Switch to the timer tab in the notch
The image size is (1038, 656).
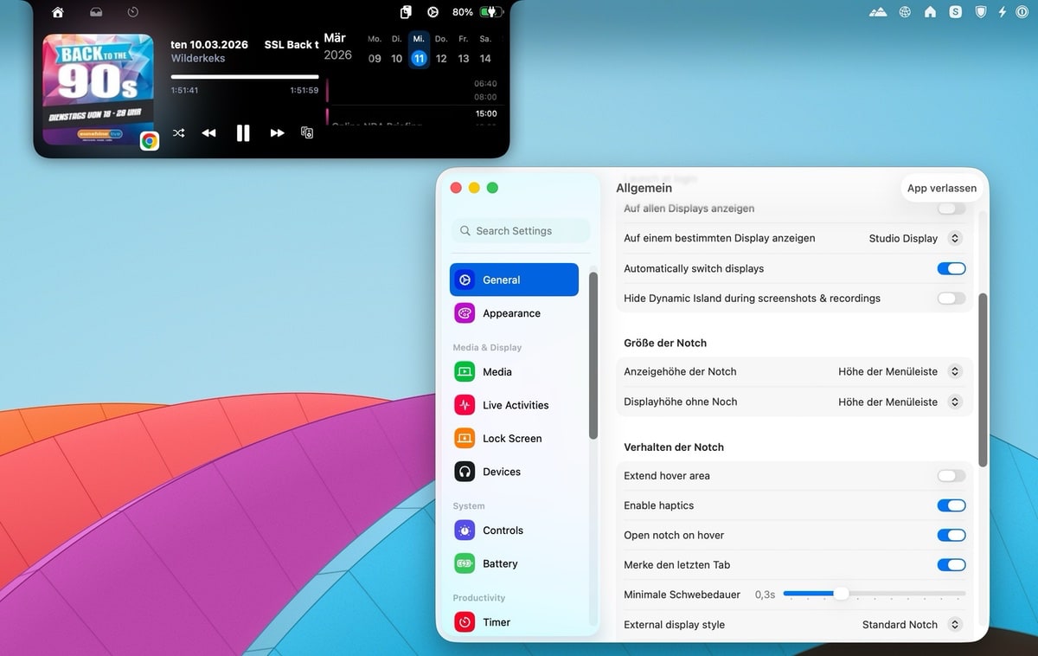pos(131,12)
